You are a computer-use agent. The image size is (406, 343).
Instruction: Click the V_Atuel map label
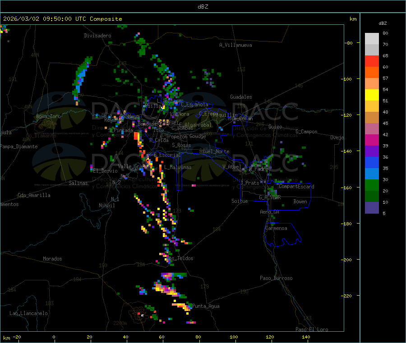[x=232, y=167]
